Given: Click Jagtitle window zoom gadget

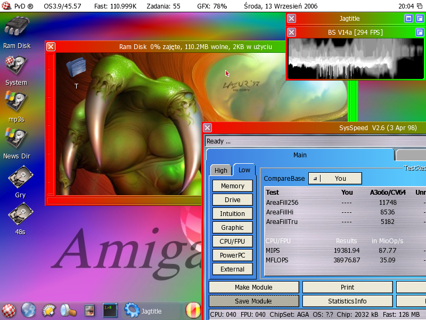Looking at the screenshot, I should coord(408,19).
